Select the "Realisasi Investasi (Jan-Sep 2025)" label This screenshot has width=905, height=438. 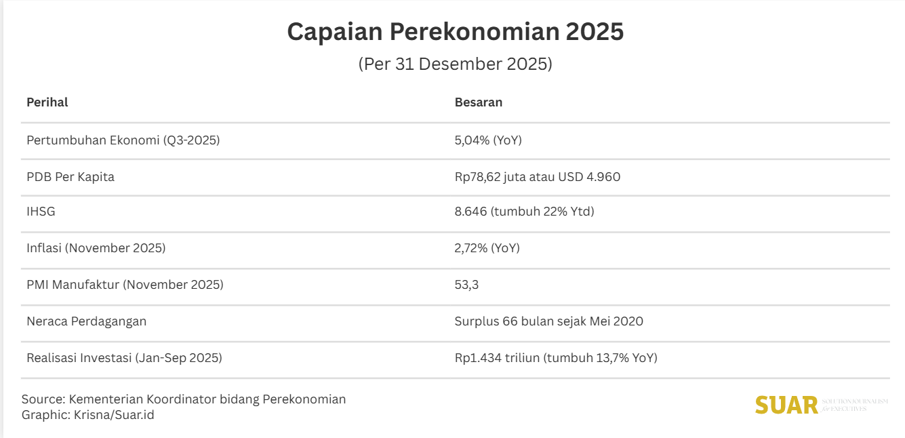coord(124,358)
